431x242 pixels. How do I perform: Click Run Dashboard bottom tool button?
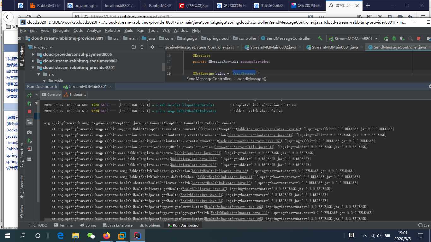coord(183,225)
